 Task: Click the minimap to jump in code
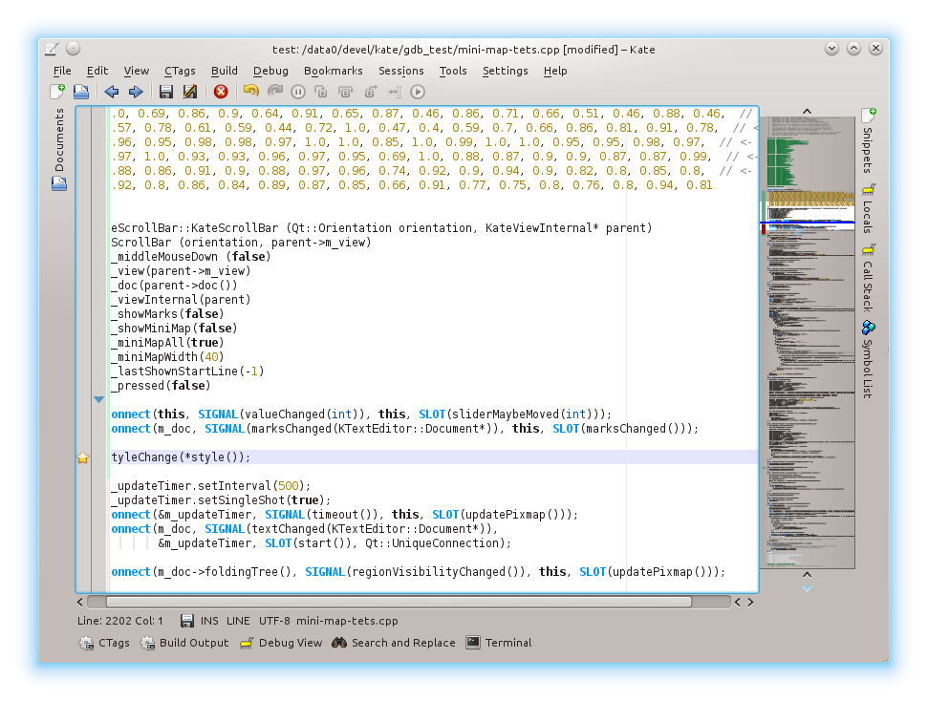click(x=808, y=382)
